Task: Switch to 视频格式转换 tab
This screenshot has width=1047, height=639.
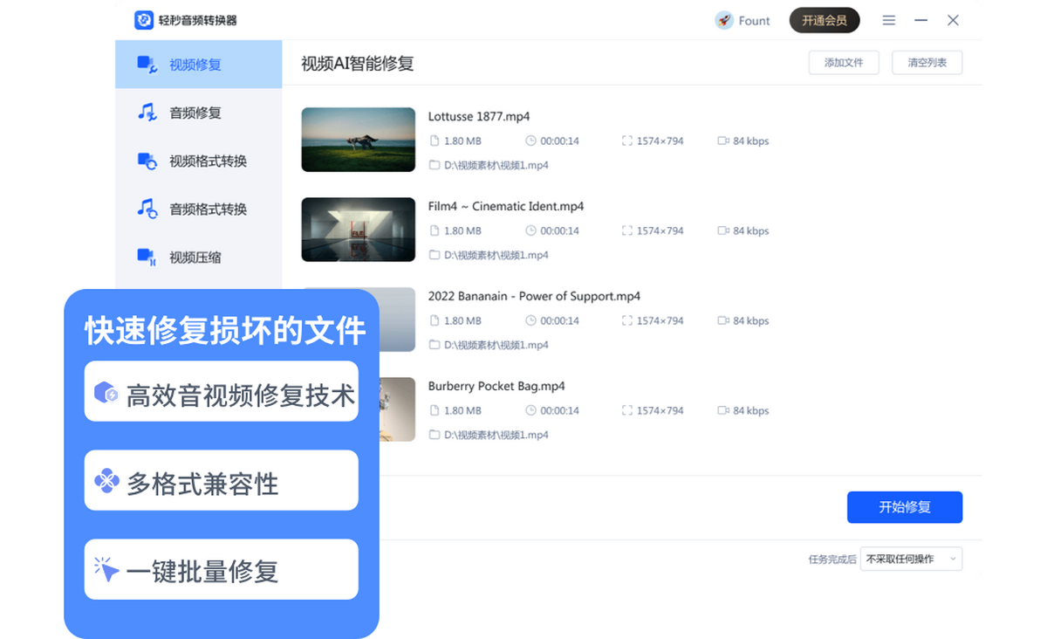Action: click(x=208, y=161)
